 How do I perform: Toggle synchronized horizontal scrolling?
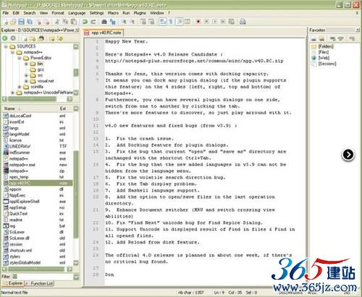151,22
